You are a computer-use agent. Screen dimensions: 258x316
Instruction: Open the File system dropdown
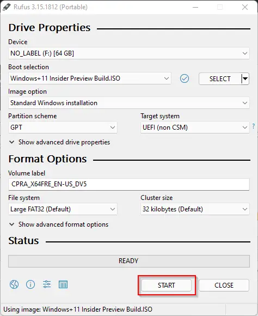tap(63, 209)
